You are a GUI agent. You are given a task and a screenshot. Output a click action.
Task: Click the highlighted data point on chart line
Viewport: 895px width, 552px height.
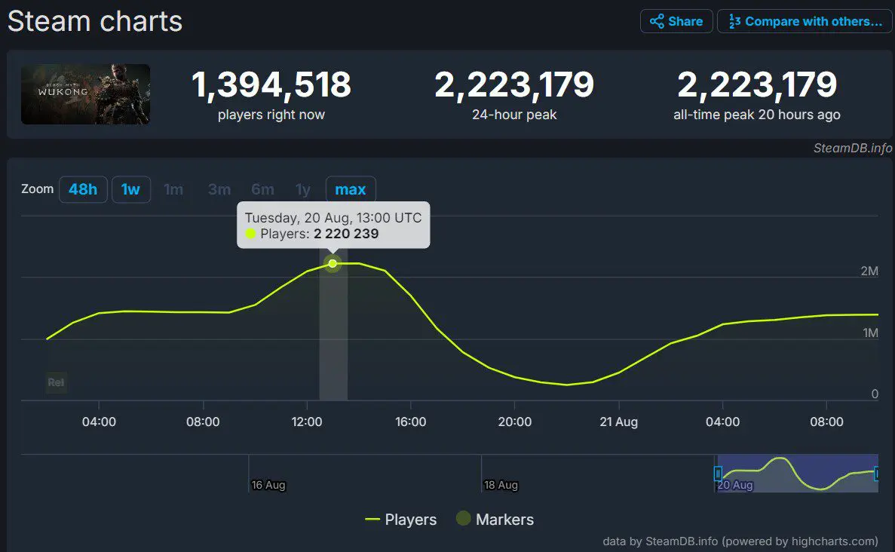(333, 263)
